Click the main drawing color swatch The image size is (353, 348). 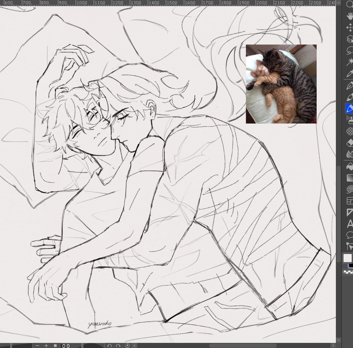[348, 257]
